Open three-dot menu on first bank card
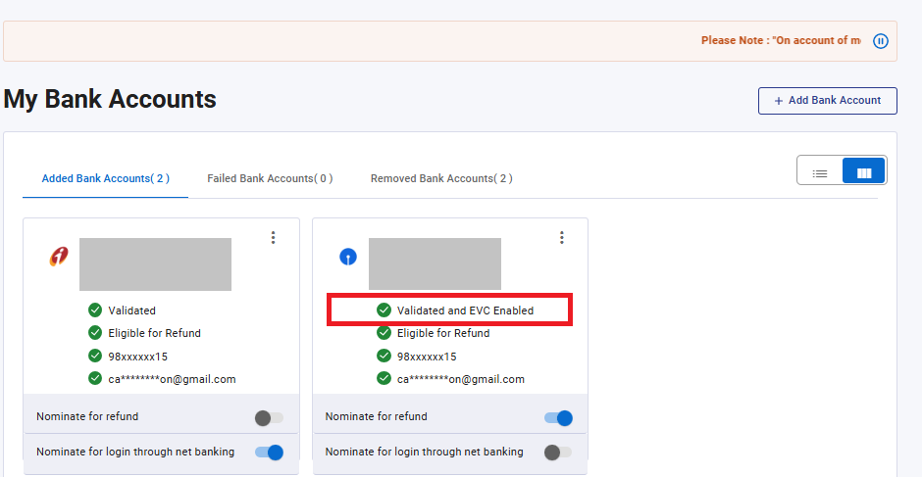Screen dimensions: 922x477 (273, 238)
